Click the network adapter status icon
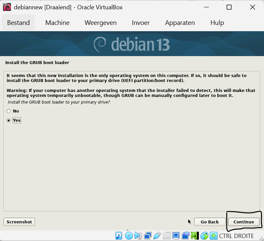264x241 pixels. tap(148, 236)
